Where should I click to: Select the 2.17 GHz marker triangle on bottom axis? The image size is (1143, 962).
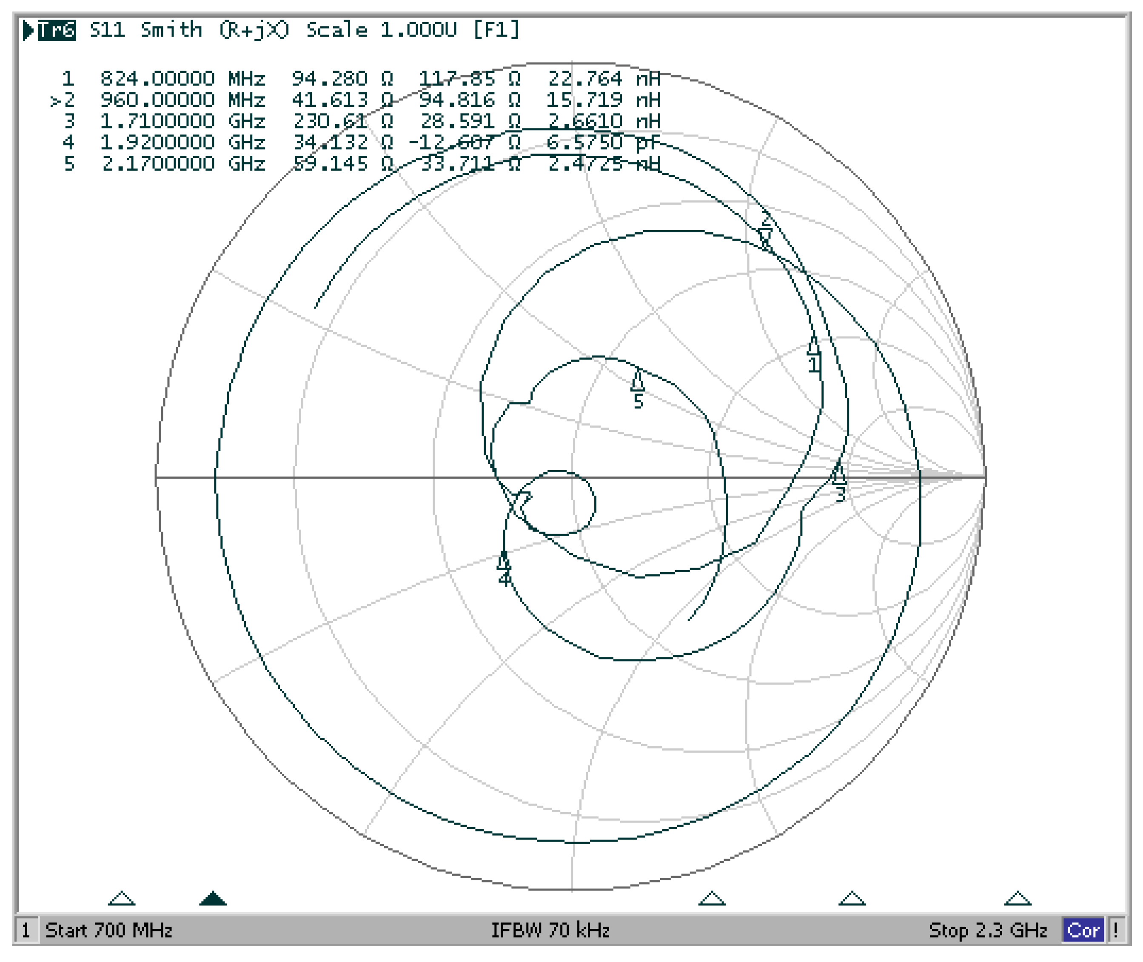coord(1018,898)
